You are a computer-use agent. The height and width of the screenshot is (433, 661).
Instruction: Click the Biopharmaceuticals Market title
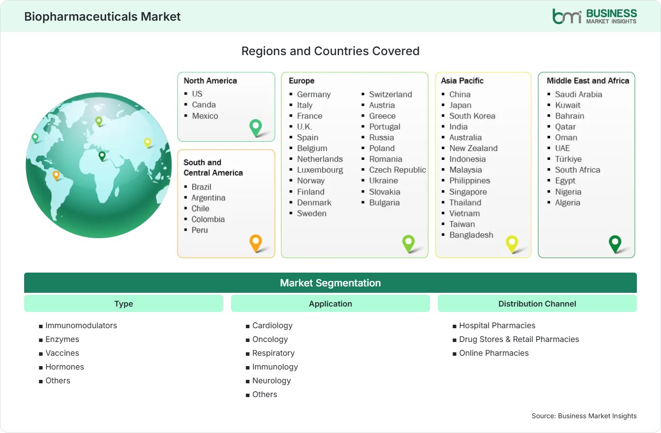(x=102, y=16)
